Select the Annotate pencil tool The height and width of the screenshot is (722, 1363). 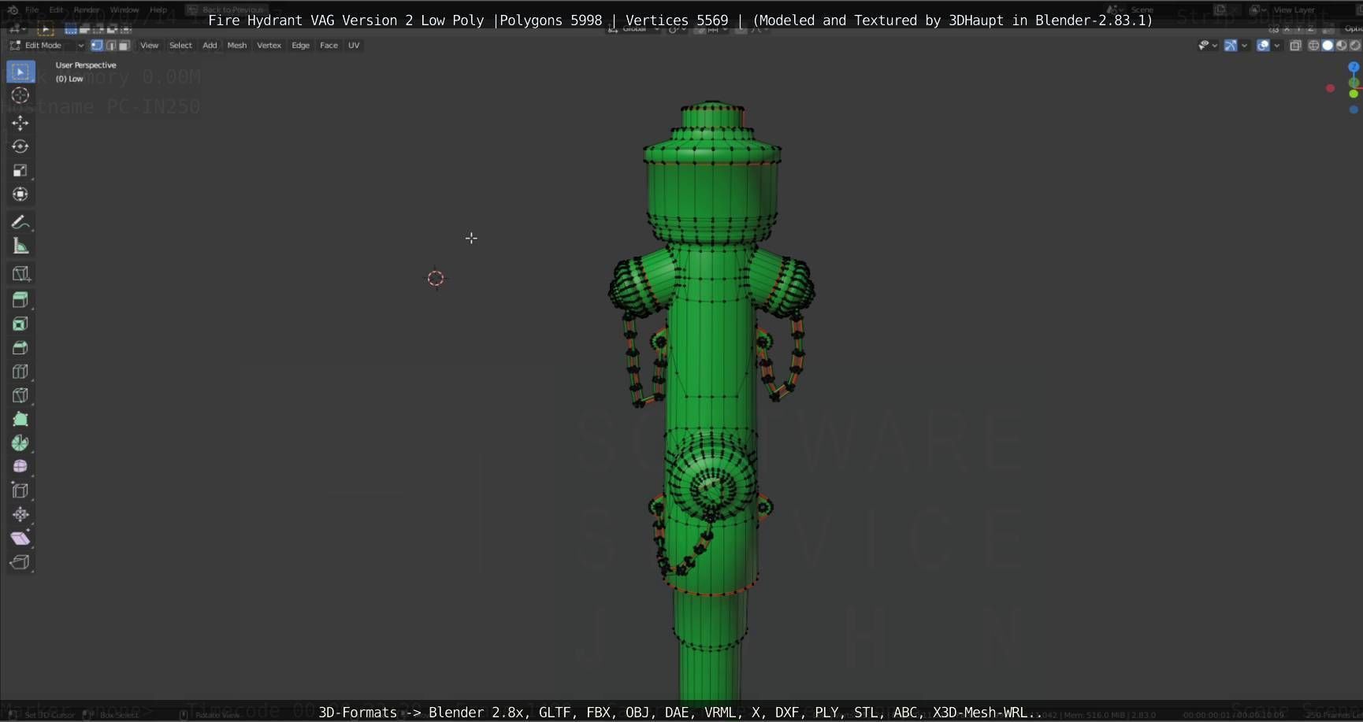tap(20, 222)
